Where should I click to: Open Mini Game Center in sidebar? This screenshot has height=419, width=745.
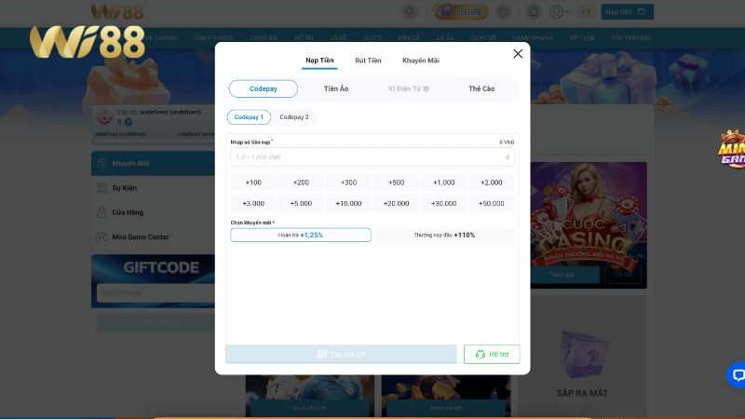[x=140, y=237]
